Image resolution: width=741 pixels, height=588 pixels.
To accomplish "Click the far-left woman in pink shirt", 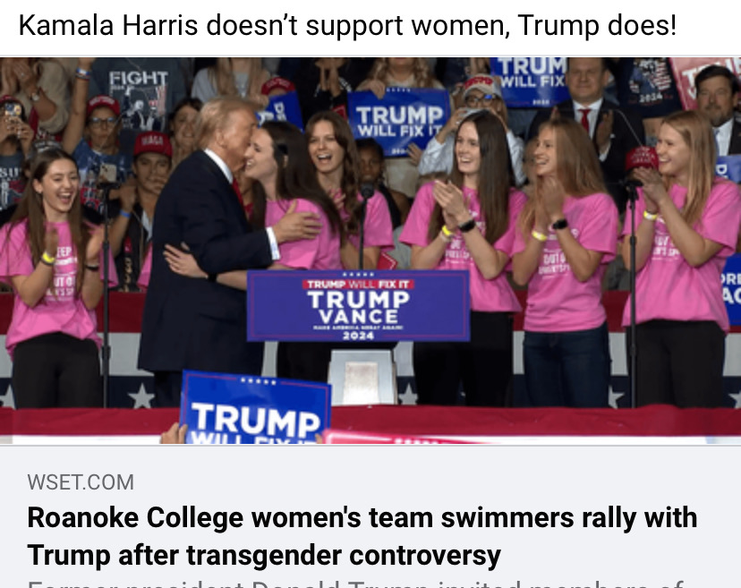I will pos(52,279).
